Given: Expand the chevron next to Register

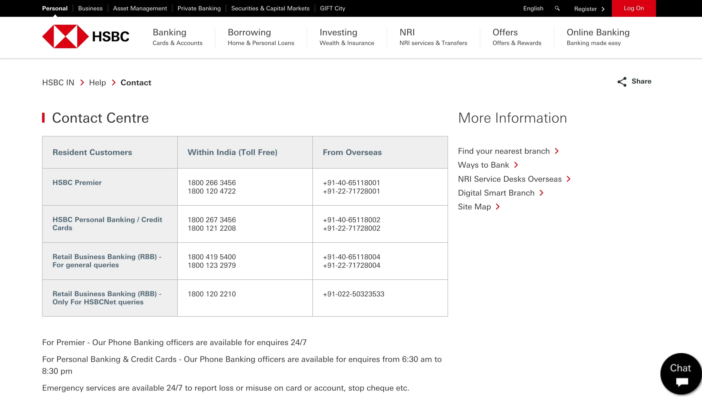Looking at the screenshot, I should [603, 9].
